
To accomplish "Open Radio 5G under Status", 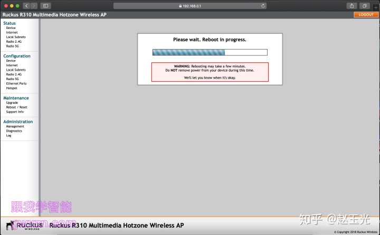I will coord(12,46).
